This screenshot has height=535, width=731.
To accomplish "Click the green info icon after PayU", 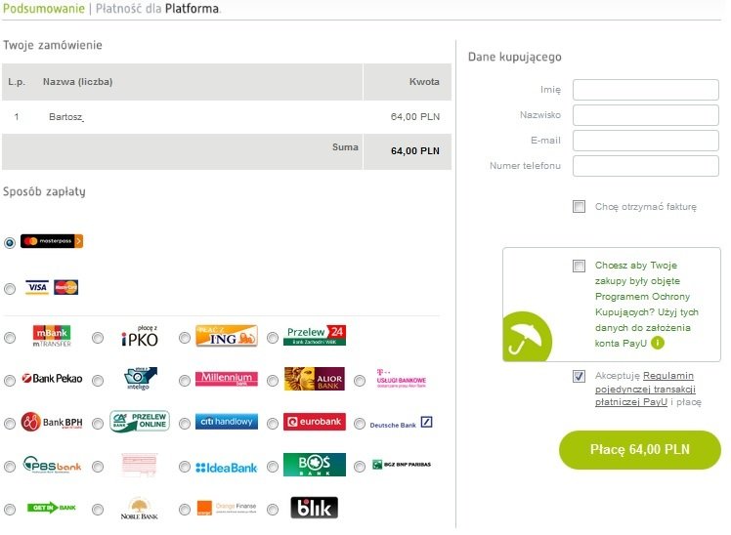I will click(658, 343).
